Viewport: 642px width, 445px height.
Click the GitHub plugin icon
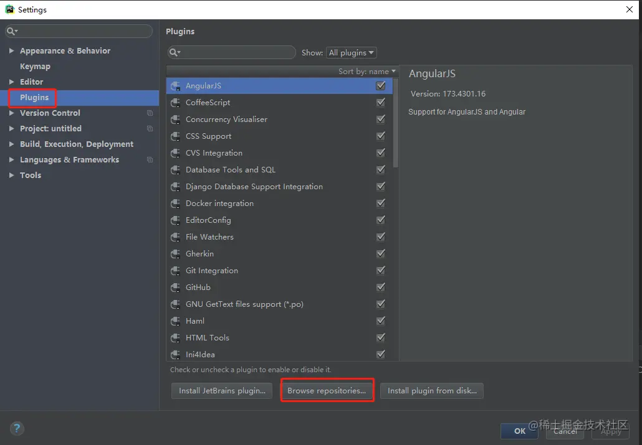point(175,287)
